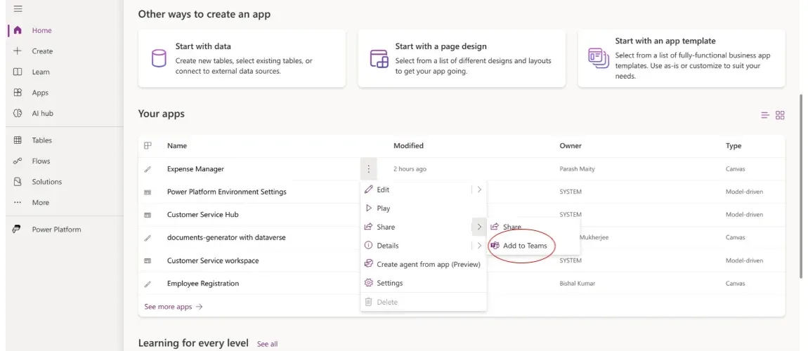
Task: Click the Home icon in sidebar
Action: [x=18, y=30]
